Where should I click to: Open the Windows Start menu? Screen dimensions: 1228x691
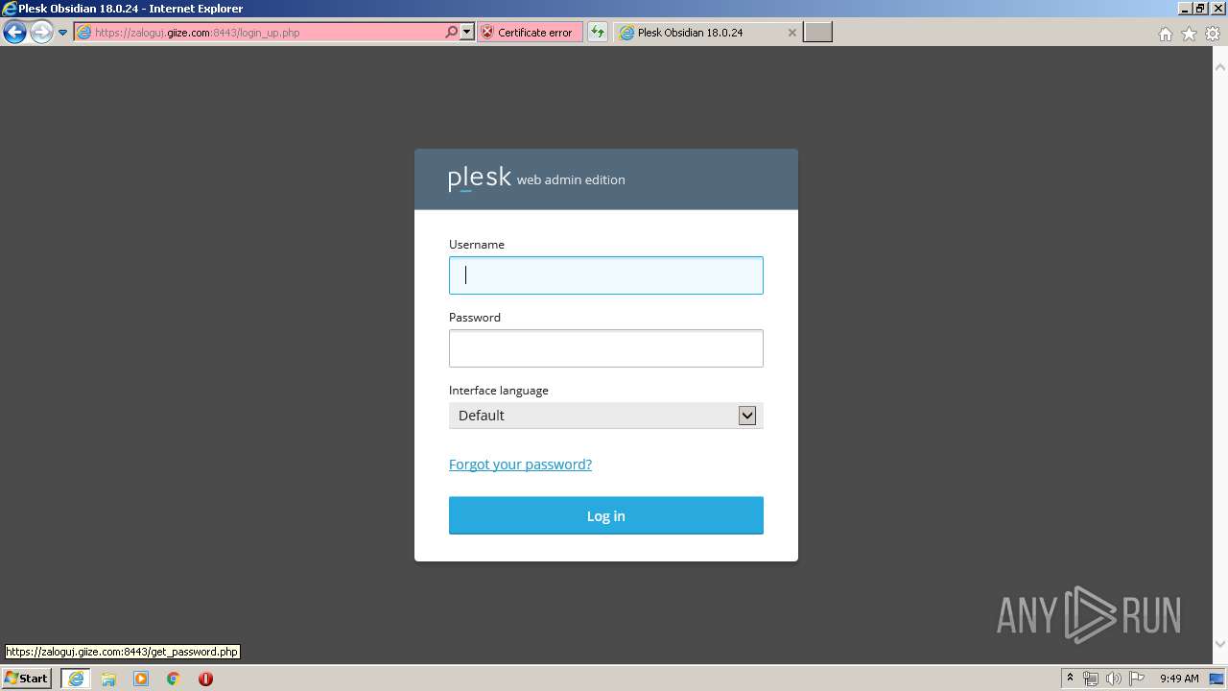tap(27, 679)
